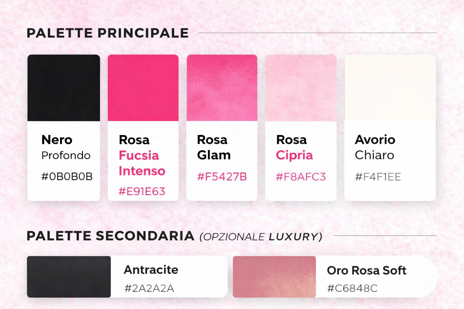Viewport: 464px width, 309px height.
Task: Select the Rosa Fucsia Intenso color swatch
Action: tap(143, 88)
